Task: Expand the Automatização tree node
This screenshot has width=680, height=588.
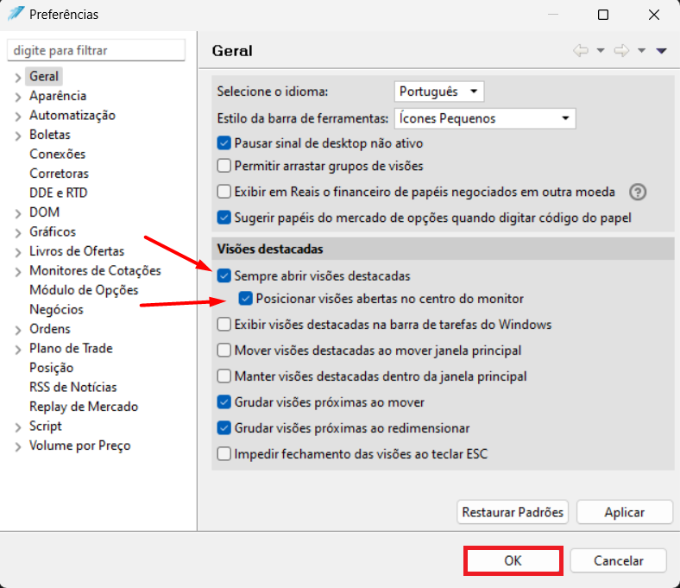Action: pyautogui.click(x=18, y=117)
